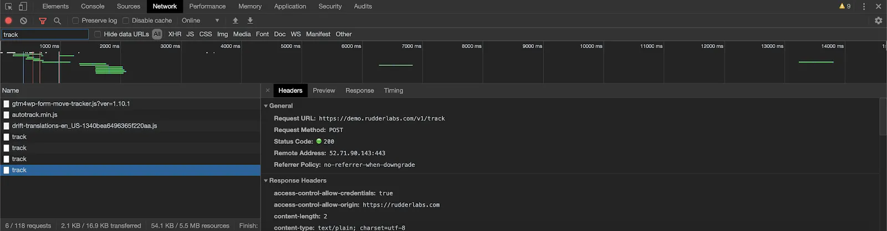Switch to the Elements tab

pos(55,7)
